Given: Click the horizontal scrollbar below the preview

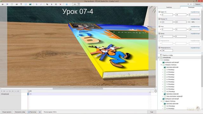Looking at the screenshot, I should pos(78,89).
